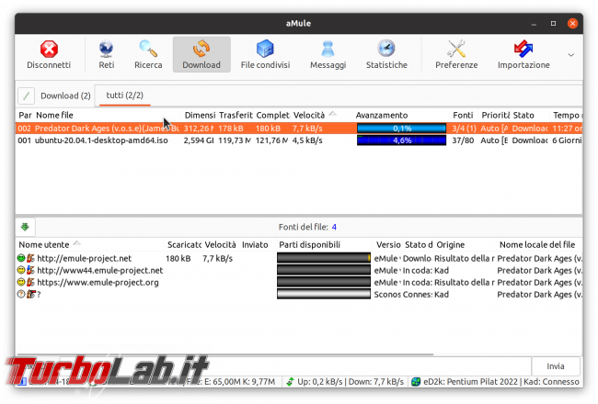Expand the toolbar overflow chevron
This screenshot has width=598, height=404.
(x=570, y=55)
